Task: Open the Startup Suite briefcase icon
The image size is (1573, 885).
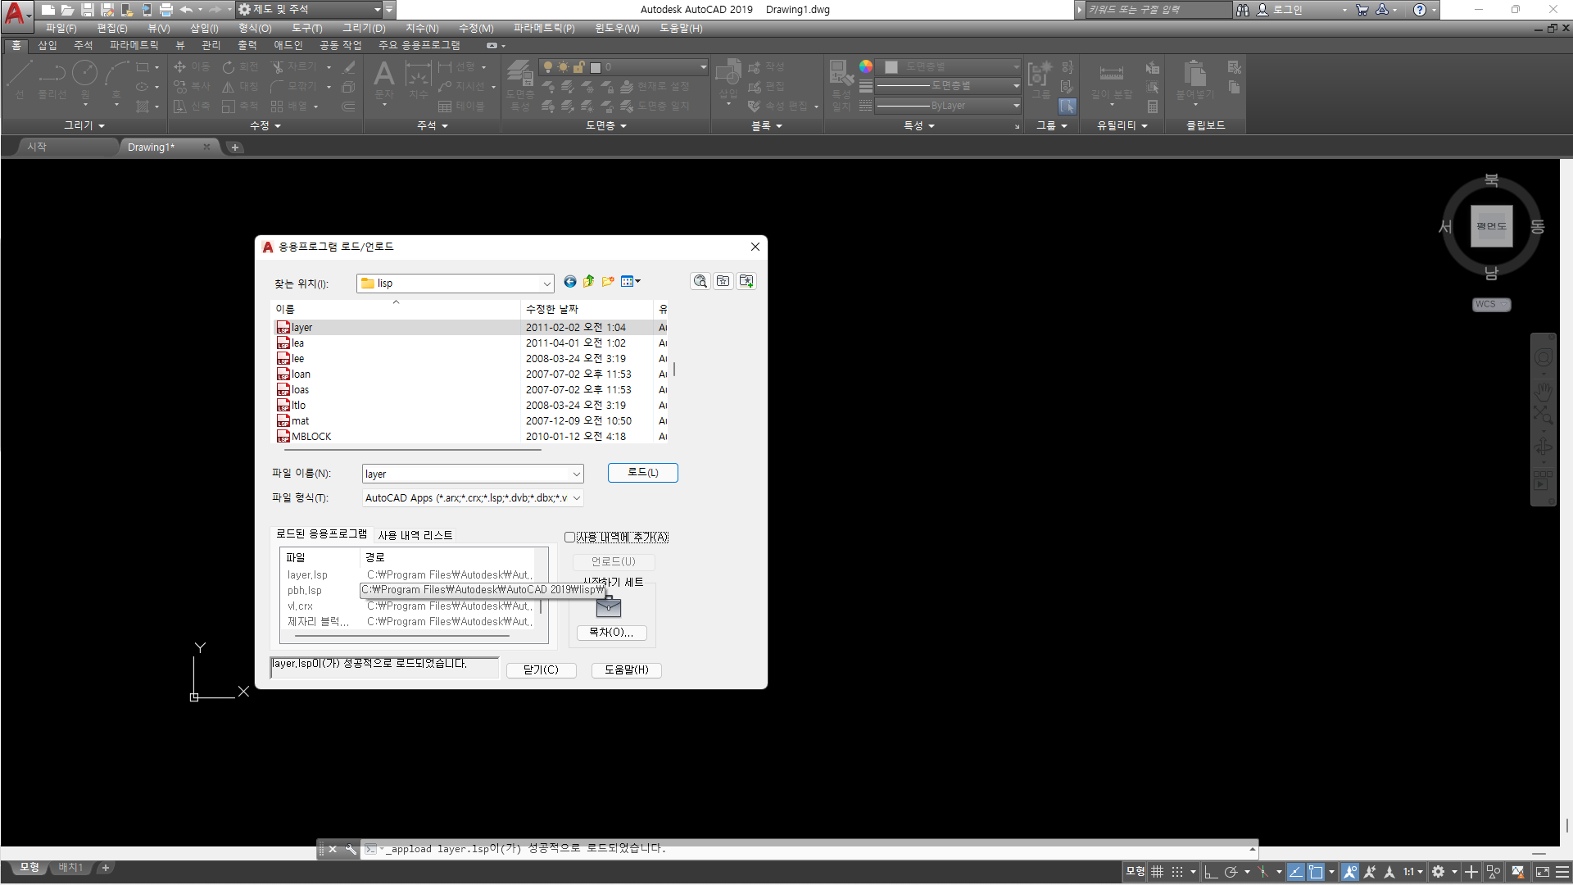Action: click(608, 607)
